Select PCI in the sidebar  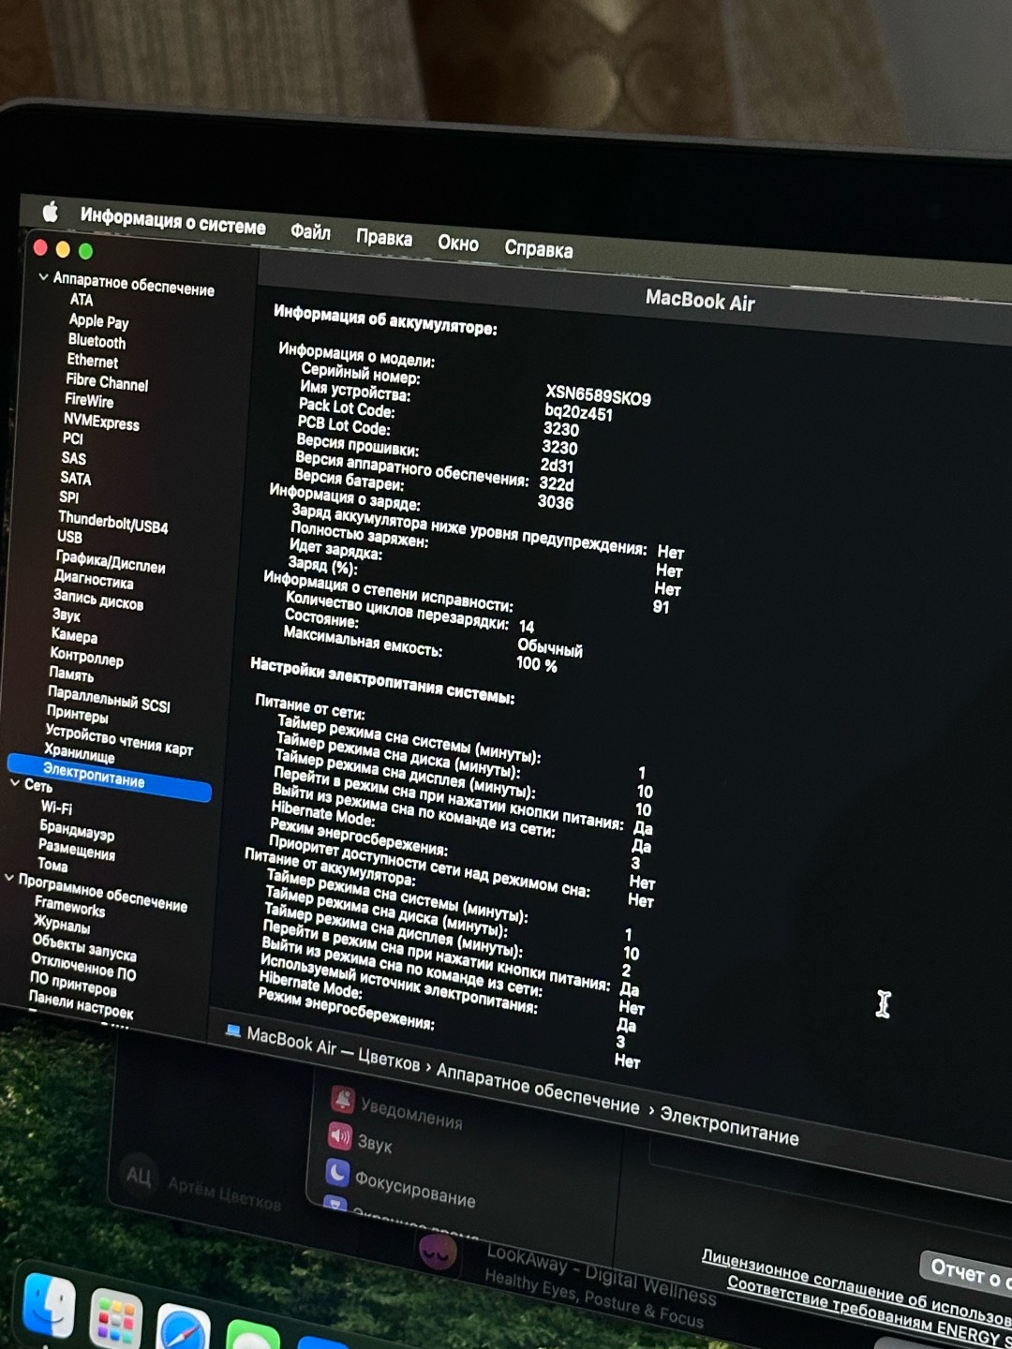pos(73,438)
